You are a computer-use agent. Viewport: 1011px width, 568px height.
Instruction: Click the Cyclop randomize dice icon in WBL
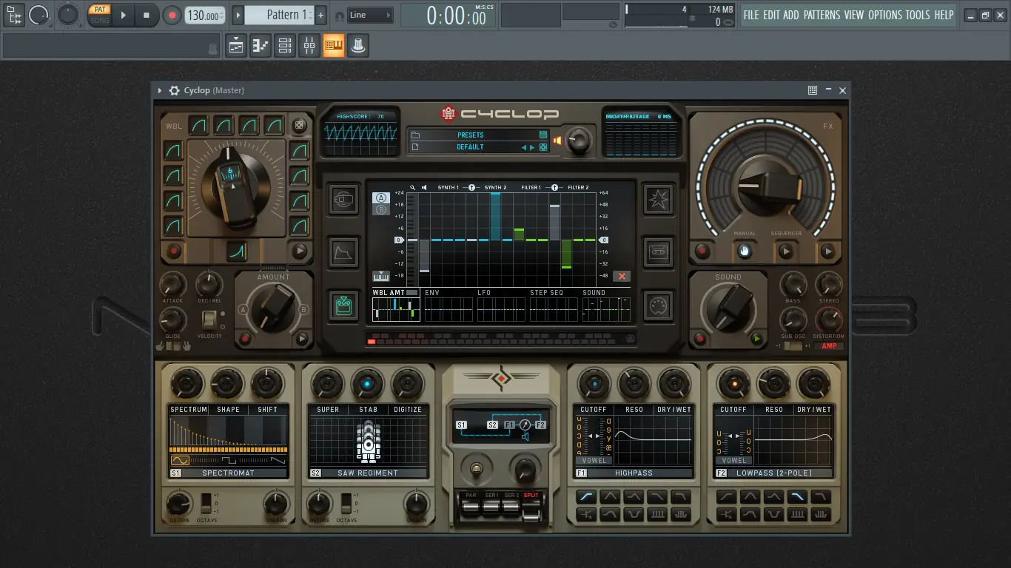pyautogui.click(x=299, y=126)
